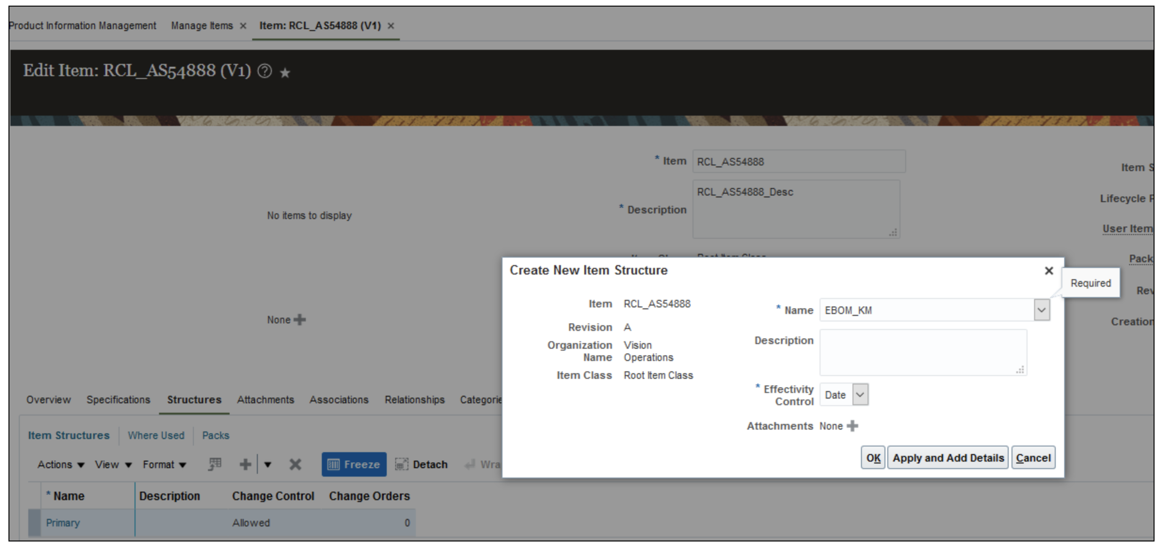The height and width of the screenshot is (549, 1163).
Task: Open the Specifications tab
Action: [x=118, y=400]
